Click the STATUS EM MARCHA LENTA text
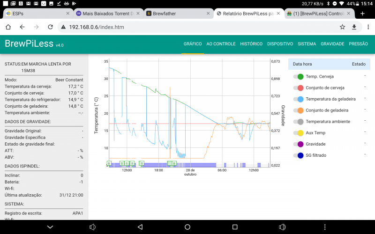This screenshot has width=375, height=234. coord(38,67)
